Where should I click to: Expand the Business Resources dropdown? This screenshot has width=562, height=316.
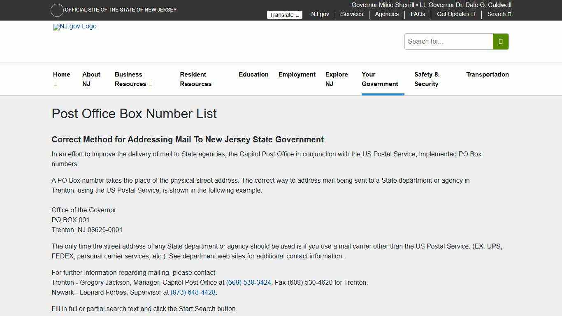(132, 79)
